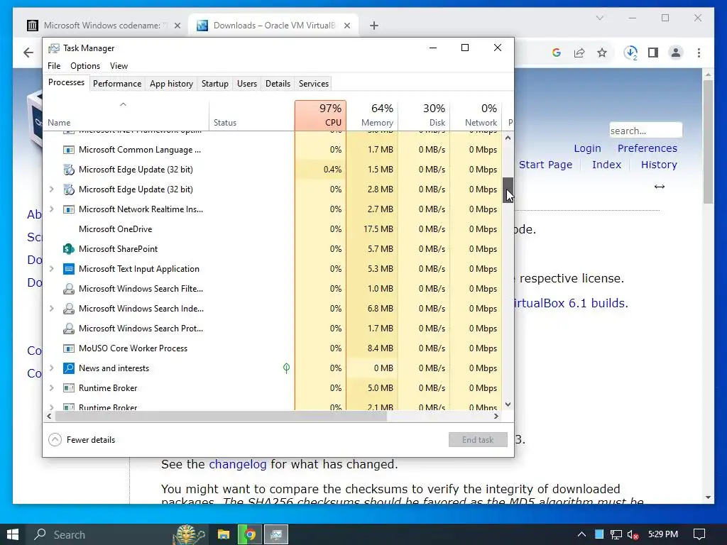Click the Microsoft Windows Search Indexer icon

click(x=69, y=309)
